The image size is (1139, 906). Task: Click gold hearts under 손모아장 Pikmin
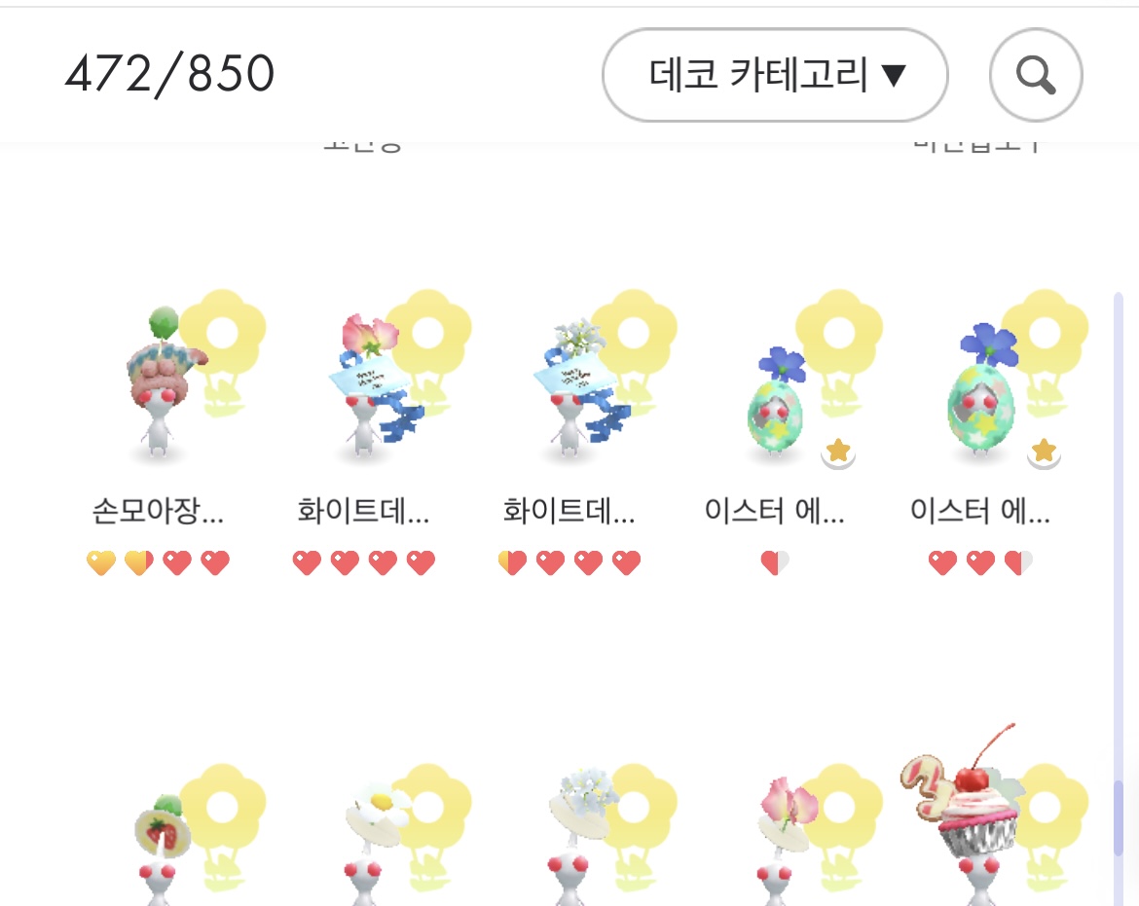pyautogui.click(x=120, y=562)
